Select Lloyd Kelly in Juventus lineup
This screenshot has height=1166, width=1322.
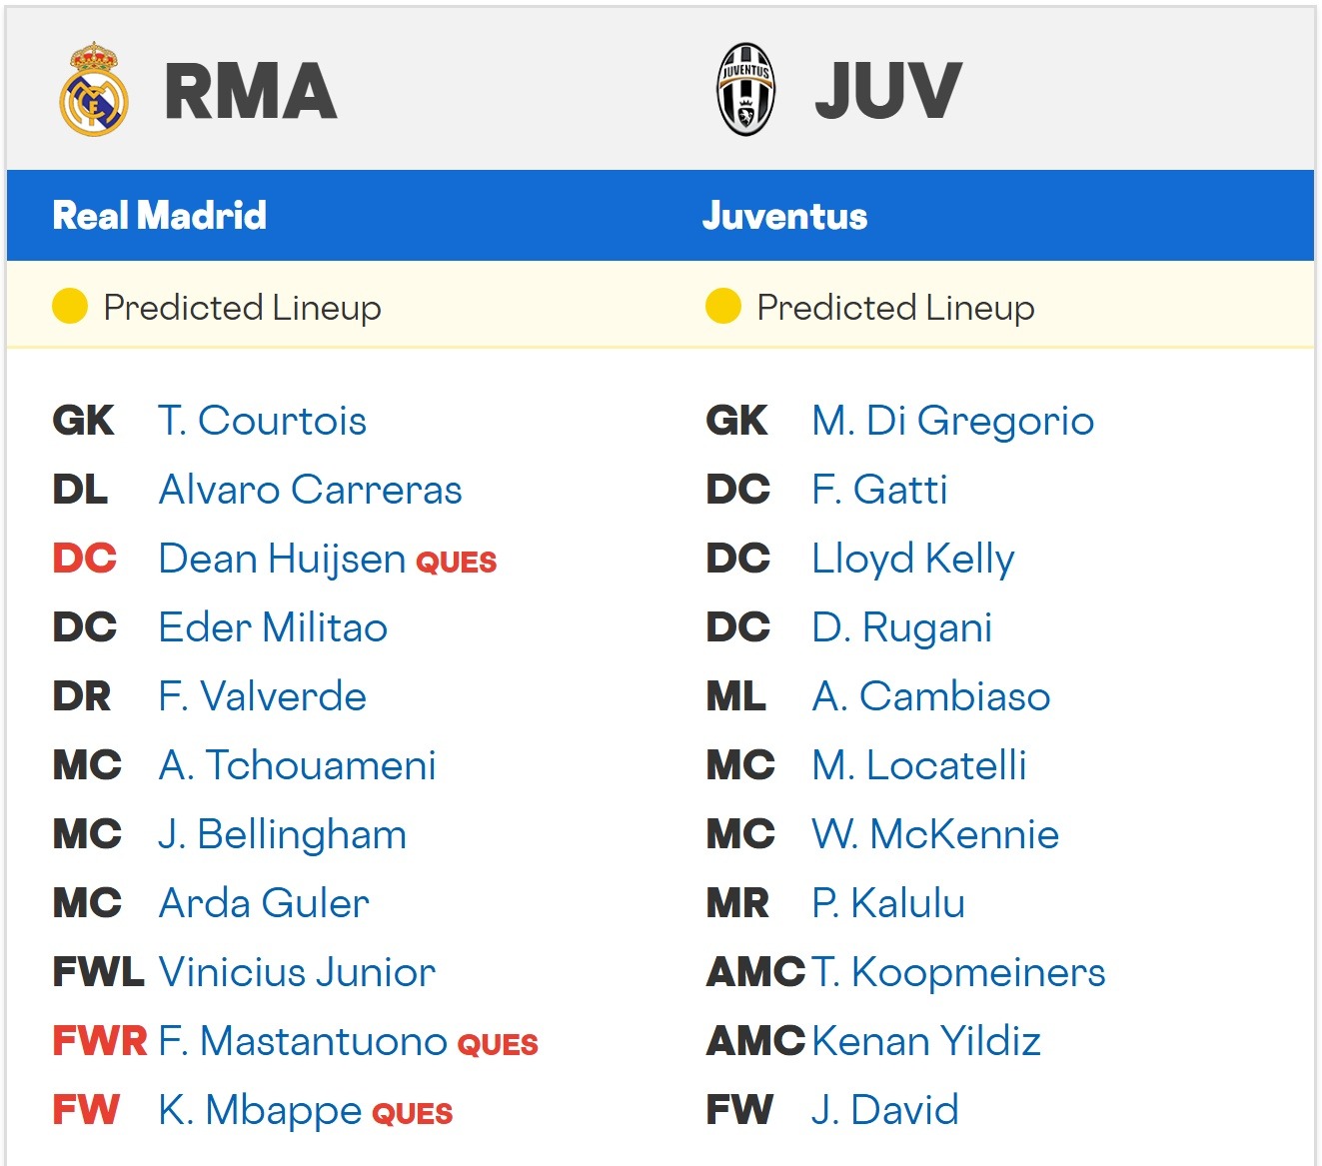pos(912,559)
